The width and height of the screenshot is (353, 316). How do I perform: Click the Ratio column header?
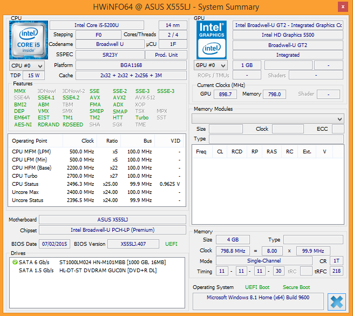point(109,141)
